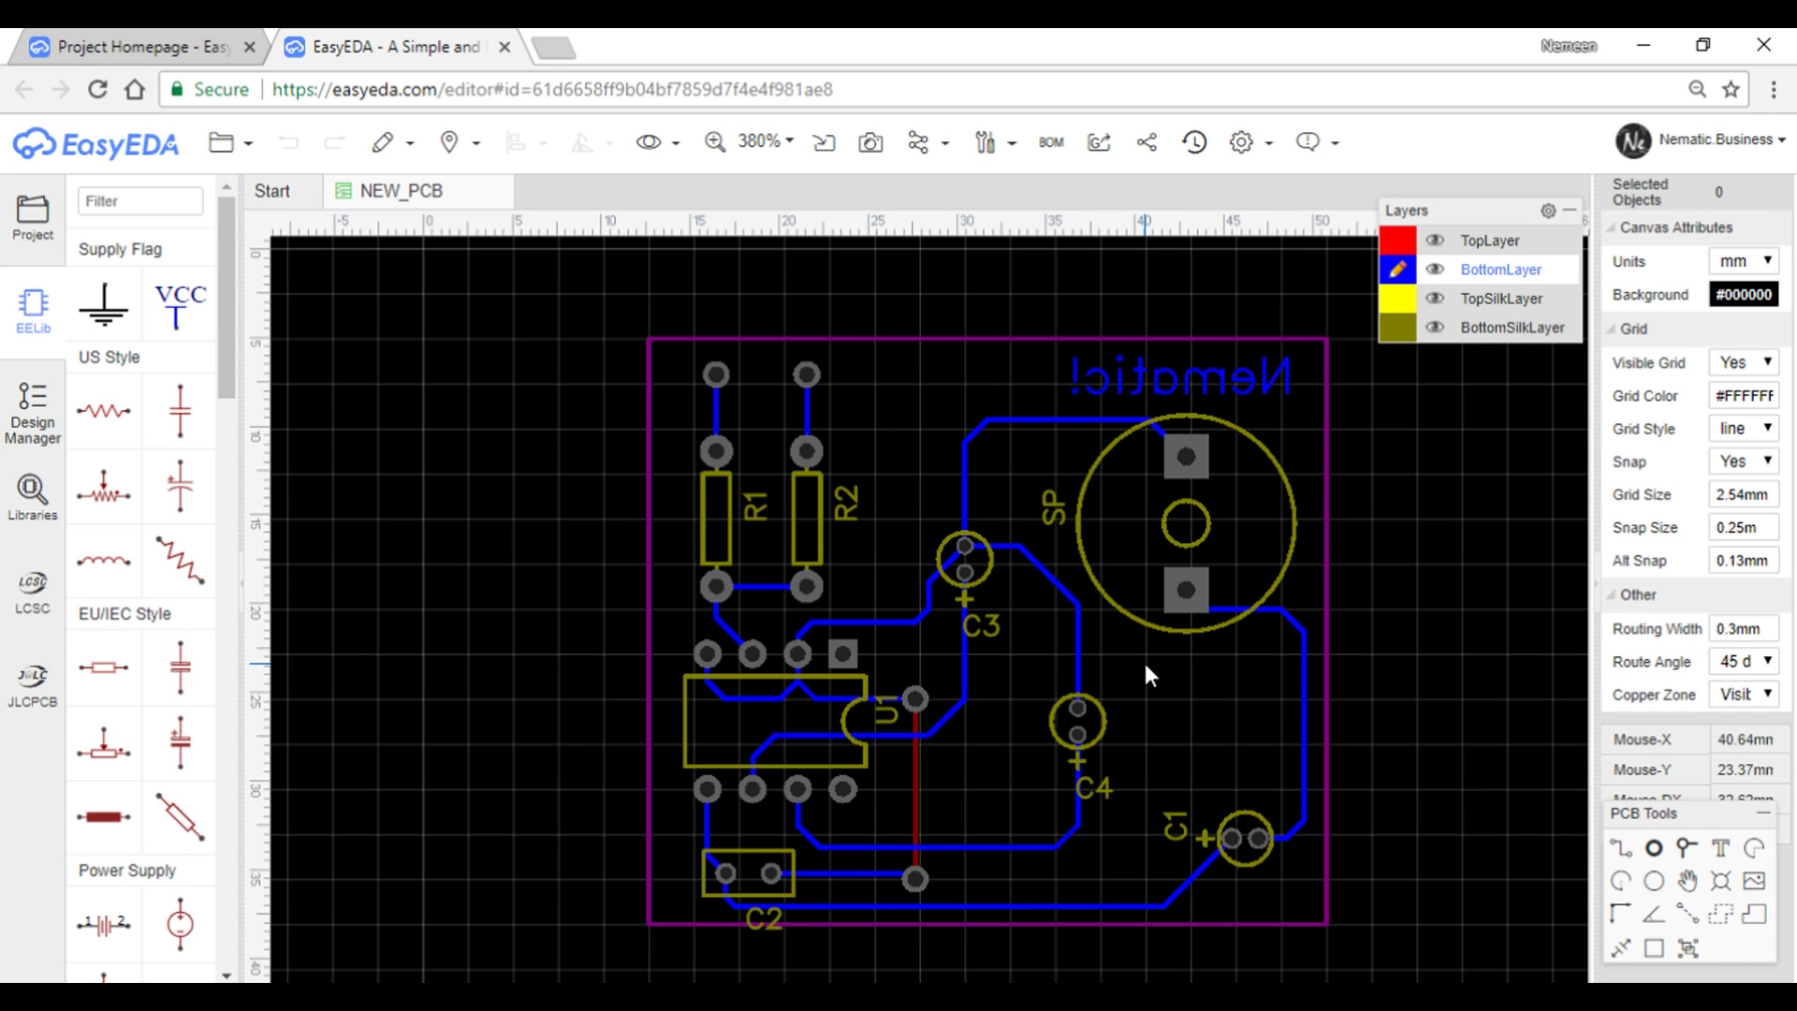Minimize the Layers panel
The height and width of the screenshot is (1011, 1797).
(1570, 211)
